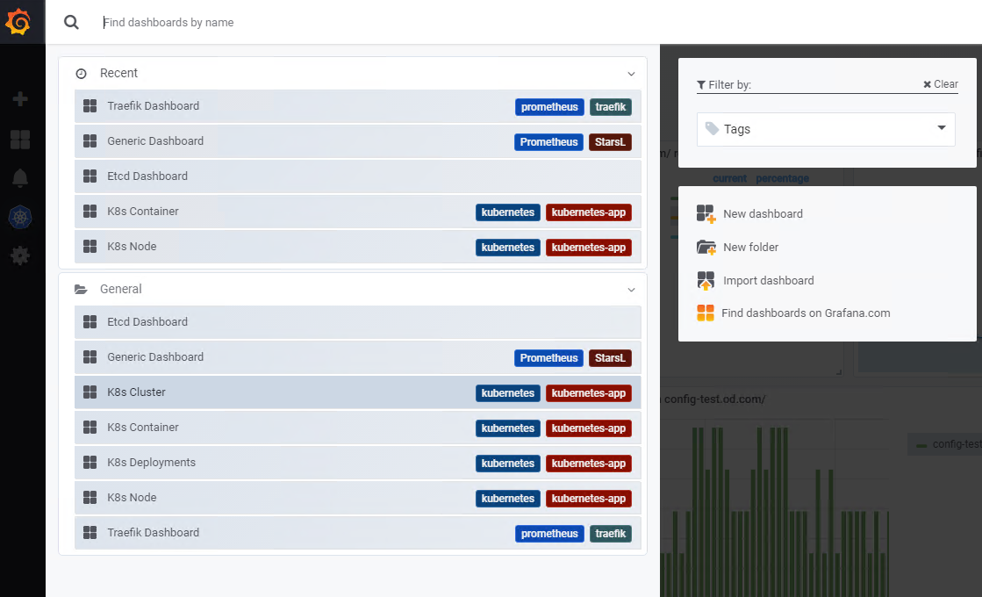The width and height of the screenshot is (982, 597).
Task: Open K8s Cluster dashboard in General
Action: coord(136,392)
